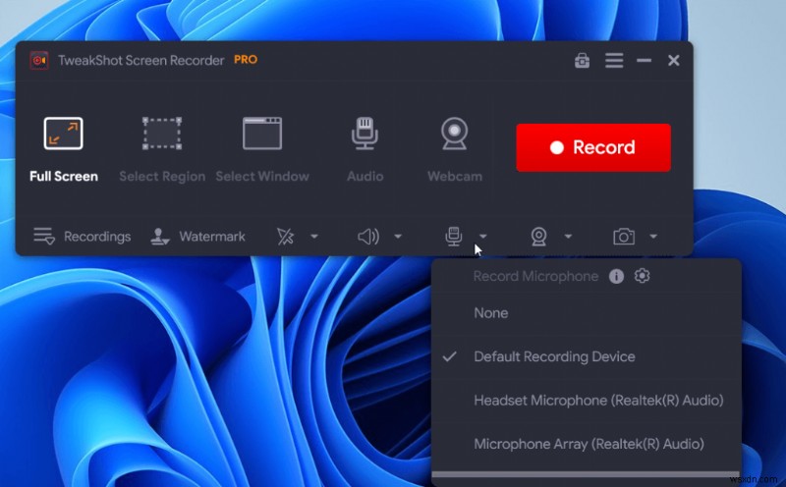Start recording with the red Record button

click(x=593, y=147)
